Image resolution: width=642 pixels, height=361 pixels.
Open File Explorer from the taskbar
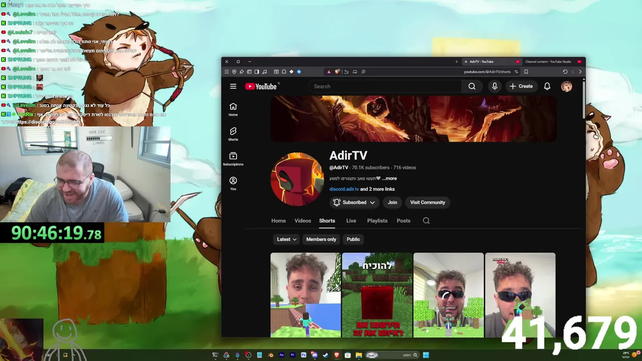tap(359, 355)
